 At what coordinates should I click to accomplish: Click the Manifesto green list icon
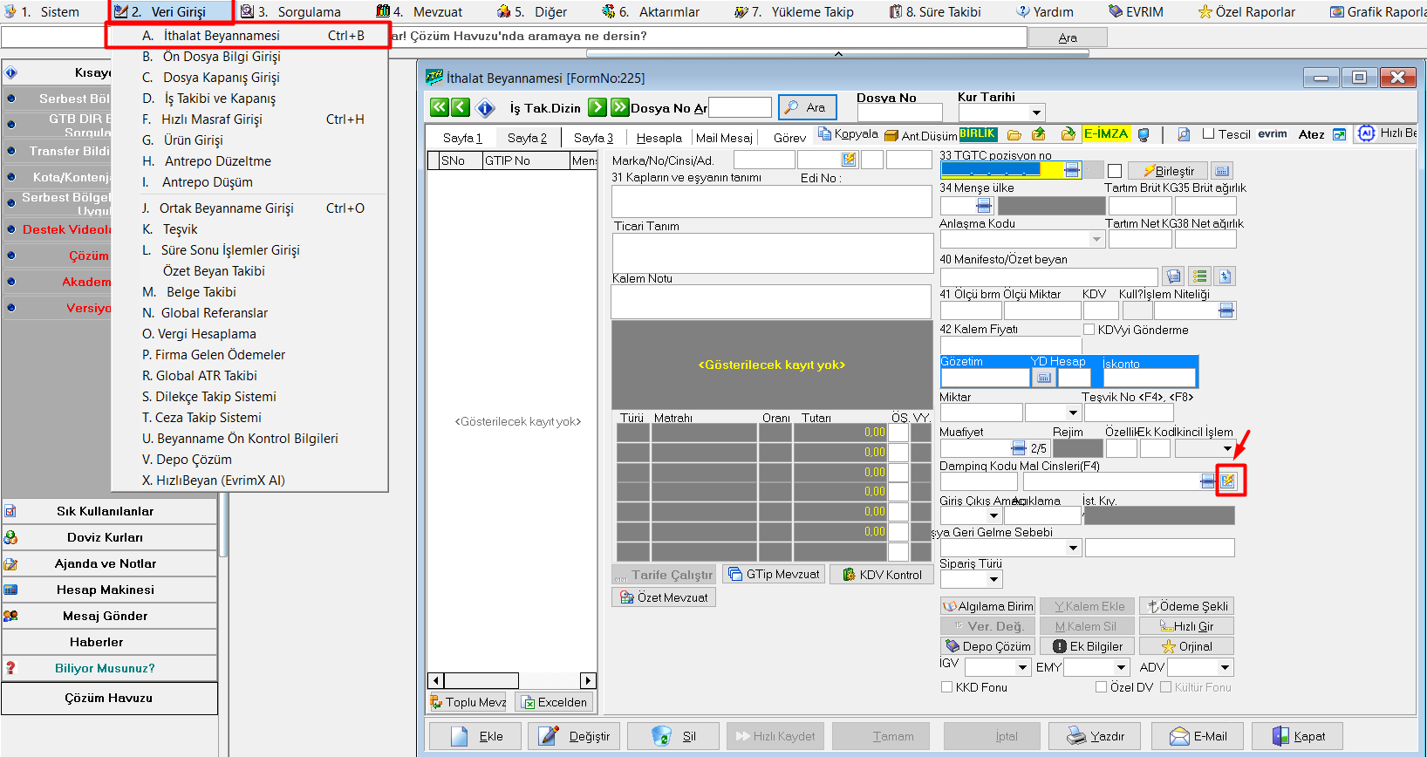[1200, 276]
